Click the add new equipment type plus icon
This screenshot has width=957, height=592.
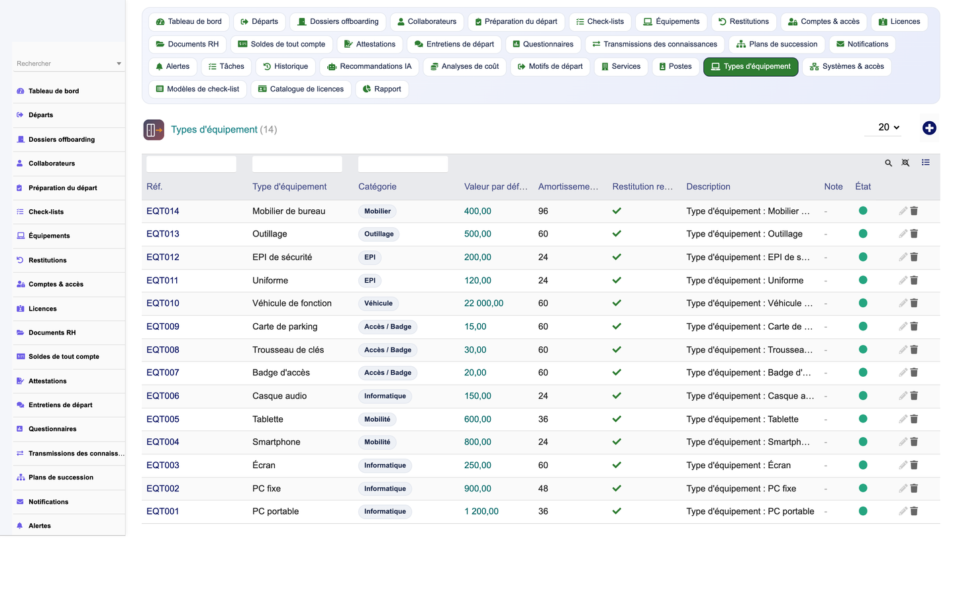tap(929, 128)
